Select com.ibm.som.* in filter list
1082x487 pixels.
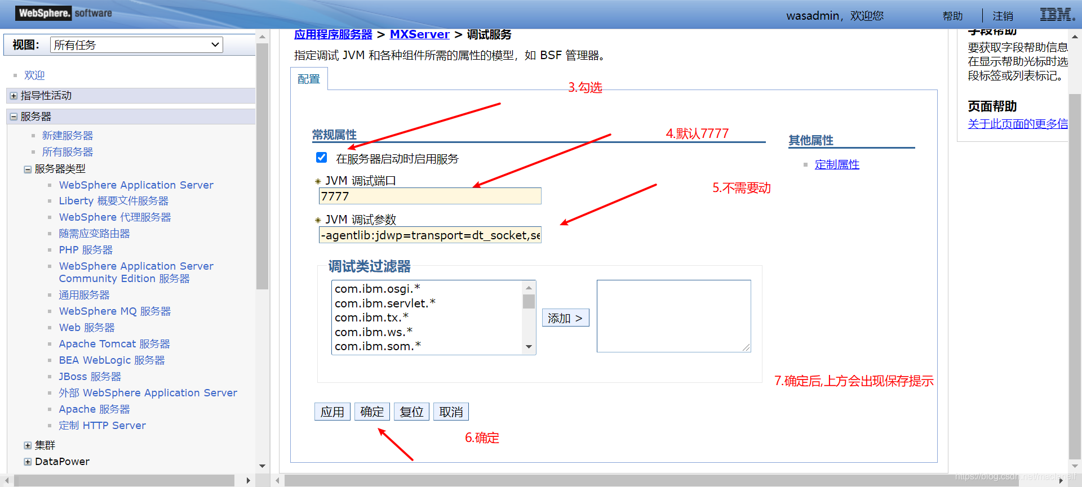pyautogui.click(x=378, y=346)
